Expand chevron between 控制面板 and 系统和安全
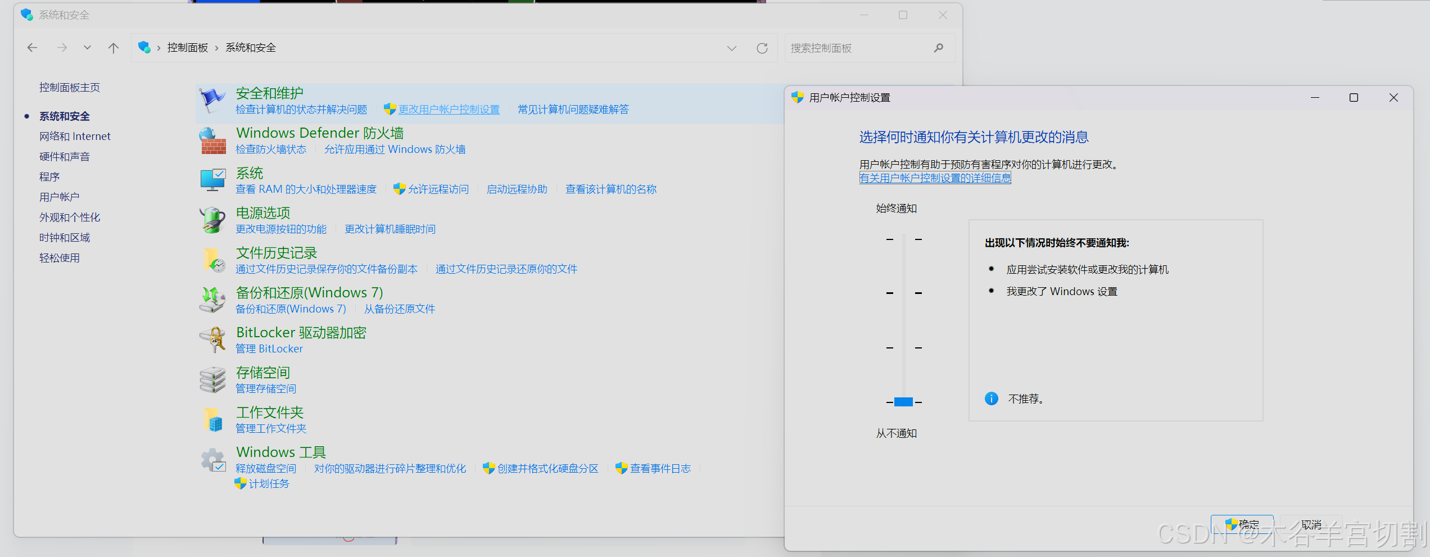The image size is (1430, 557). (x=216, y=48)
